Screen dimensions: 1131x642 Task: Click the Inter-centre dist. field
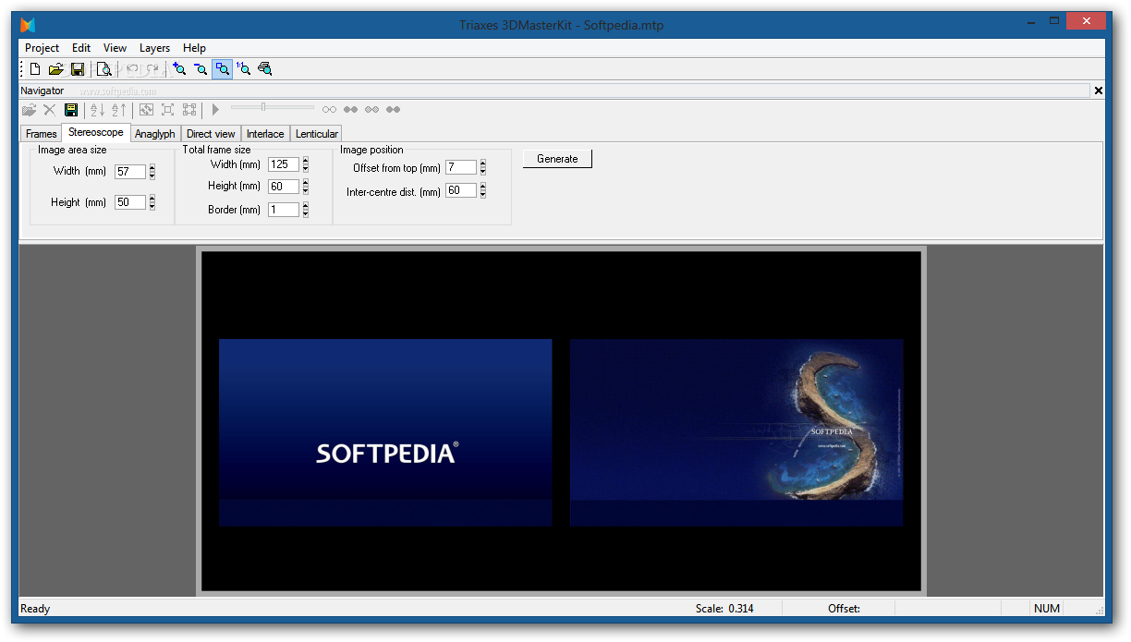461,190
